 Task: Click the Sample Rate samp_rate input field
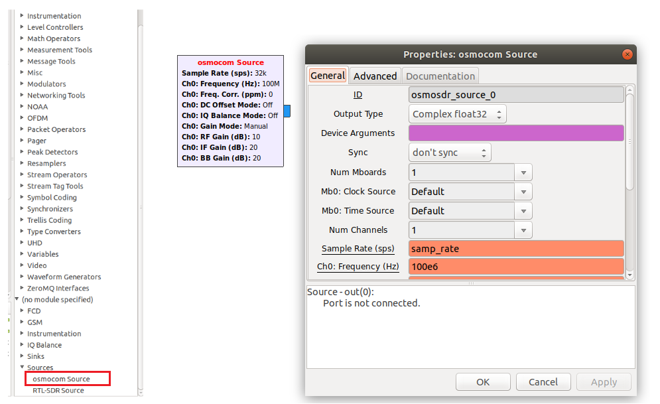click(516, 249)
